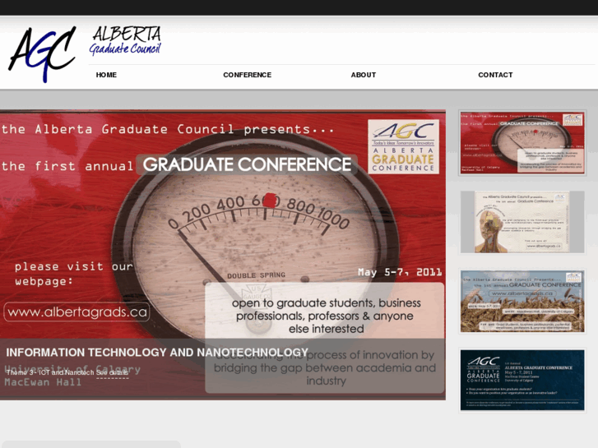598x448 pixels.
Task: Click the May 5-7, 2011 date text
Action: (x=400, y=272)
